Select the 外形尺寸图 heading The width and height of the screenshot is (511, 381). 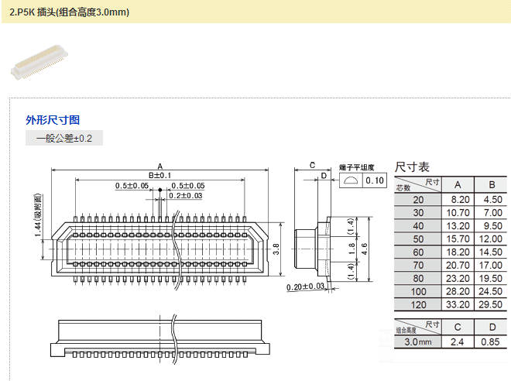53,120
